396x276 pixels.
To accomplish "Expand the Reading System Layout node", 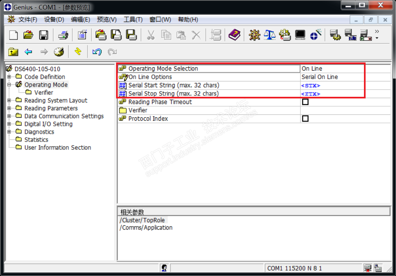I will 9,100.
